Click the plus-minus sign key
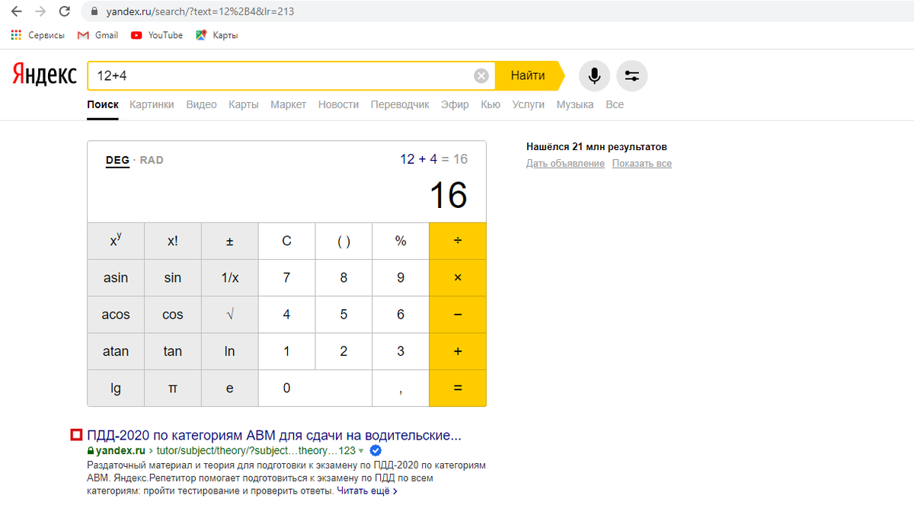The width and height of the screenshot is (914, 518). pyautogui.click(x=230, y=241)
